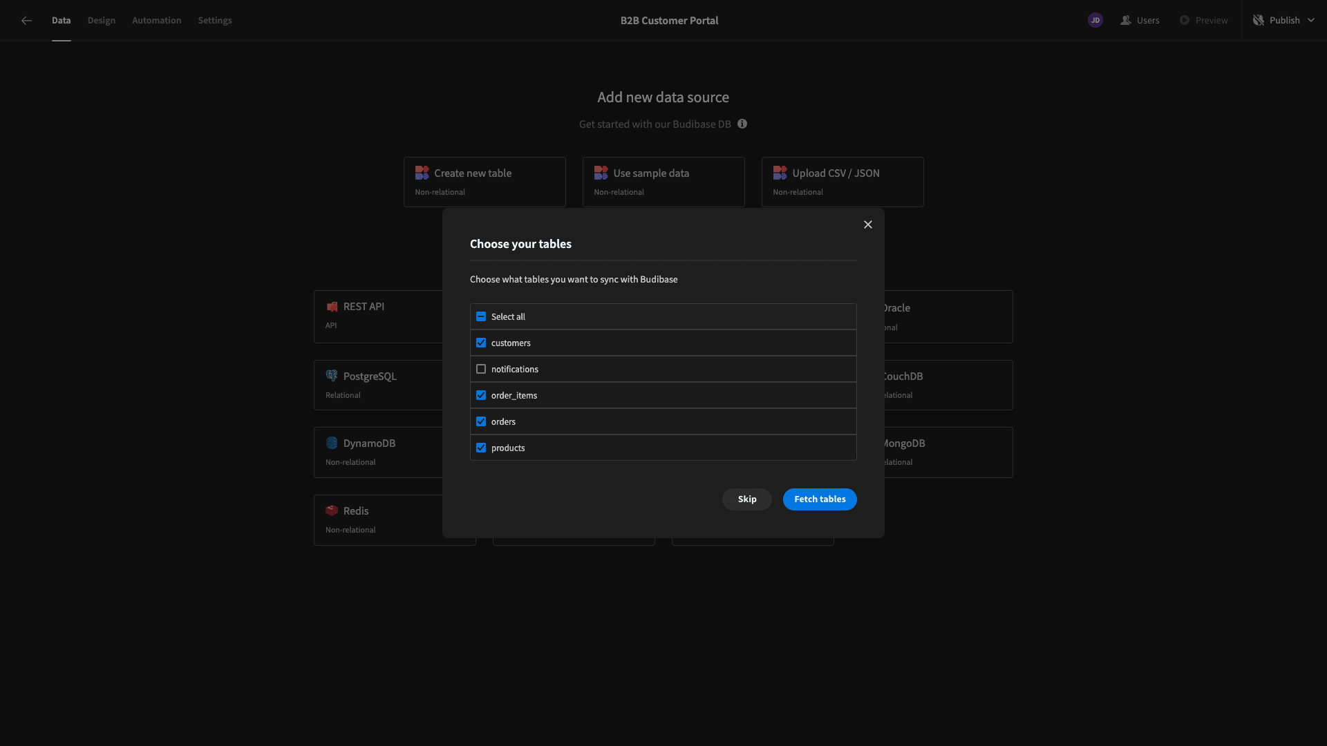Click the Budibase DB info icon

click(x=742, y=124)
